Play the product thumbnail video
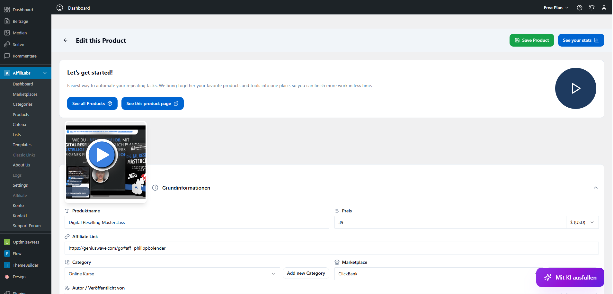Viewport: 613px width, 294px height. pos(102,155)
